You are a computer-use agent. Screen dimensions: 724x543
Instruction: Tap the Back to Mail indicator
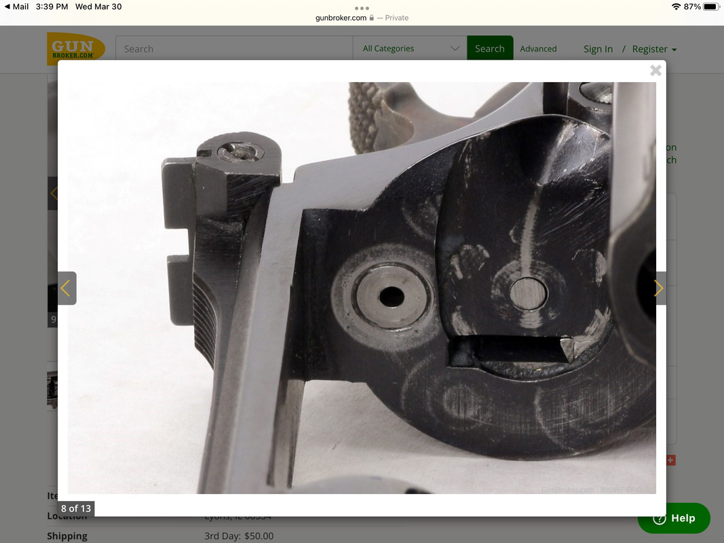(16, 7)
